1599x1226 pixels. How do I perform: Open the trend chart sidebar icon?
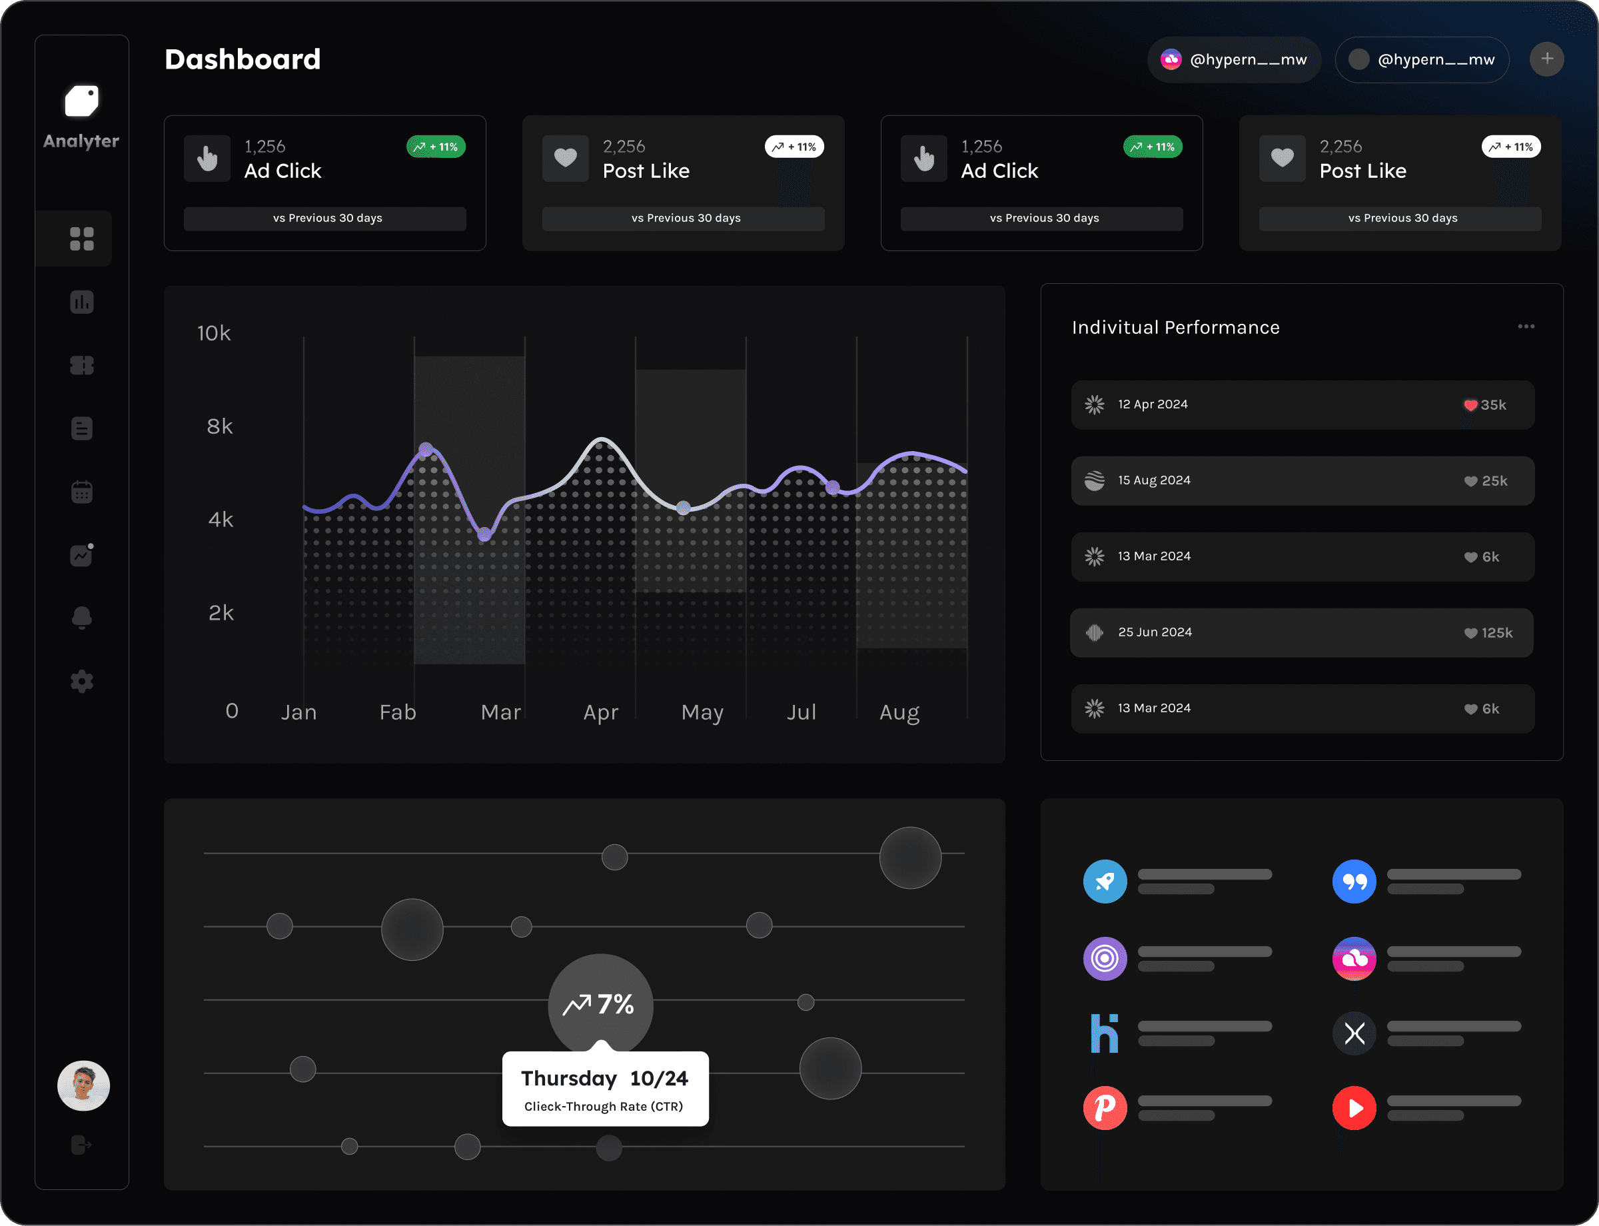click(82, 554)
